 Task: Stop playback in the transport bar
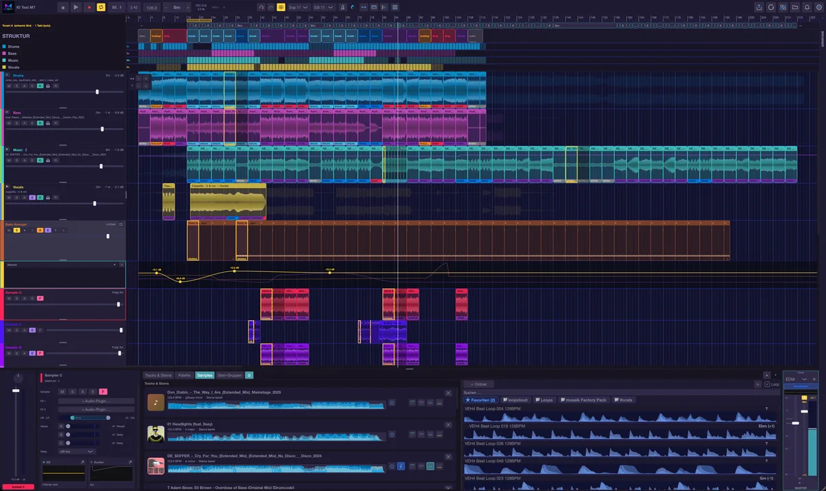click(x=63, y=7)
